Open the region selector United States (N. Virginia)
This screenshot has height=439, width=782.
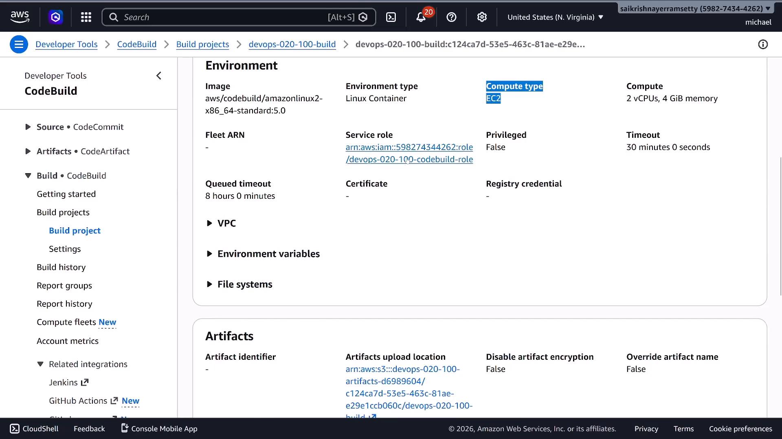pos(555,17)
